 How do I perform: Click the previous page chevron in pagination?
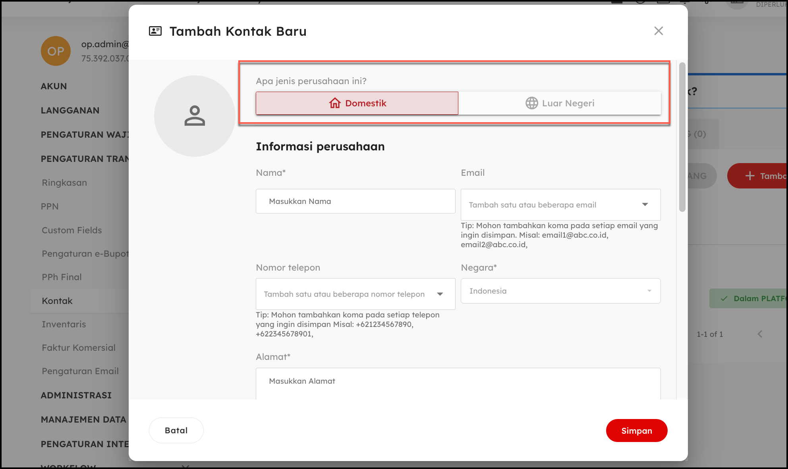pos(760,334)
